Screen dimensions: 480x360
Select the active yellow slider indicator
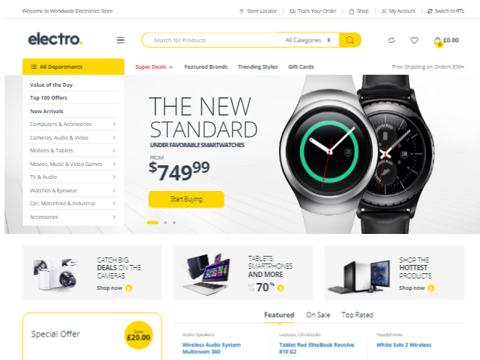click(153, 223)
